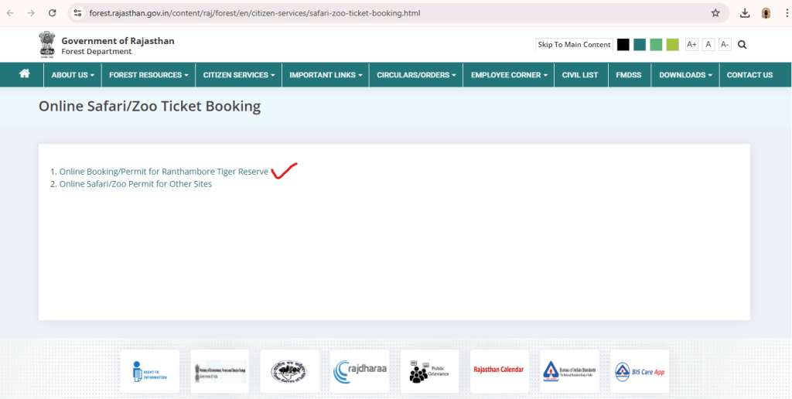Open the browser downloads icon
792x399 pixels.
745,13
